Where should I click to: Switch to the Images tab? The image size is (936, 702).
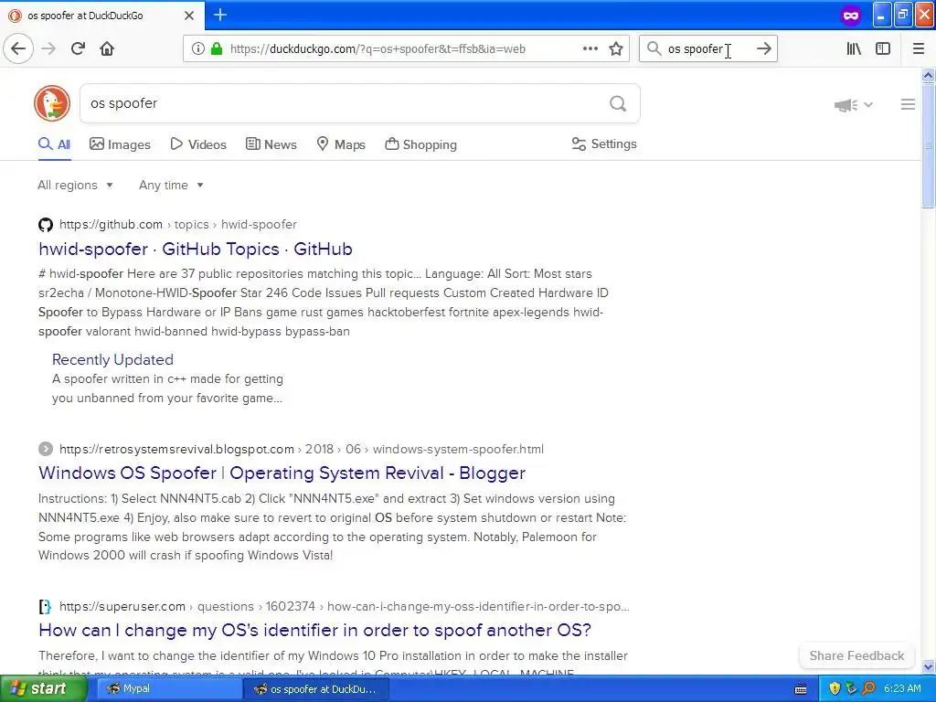pos(120,144)
